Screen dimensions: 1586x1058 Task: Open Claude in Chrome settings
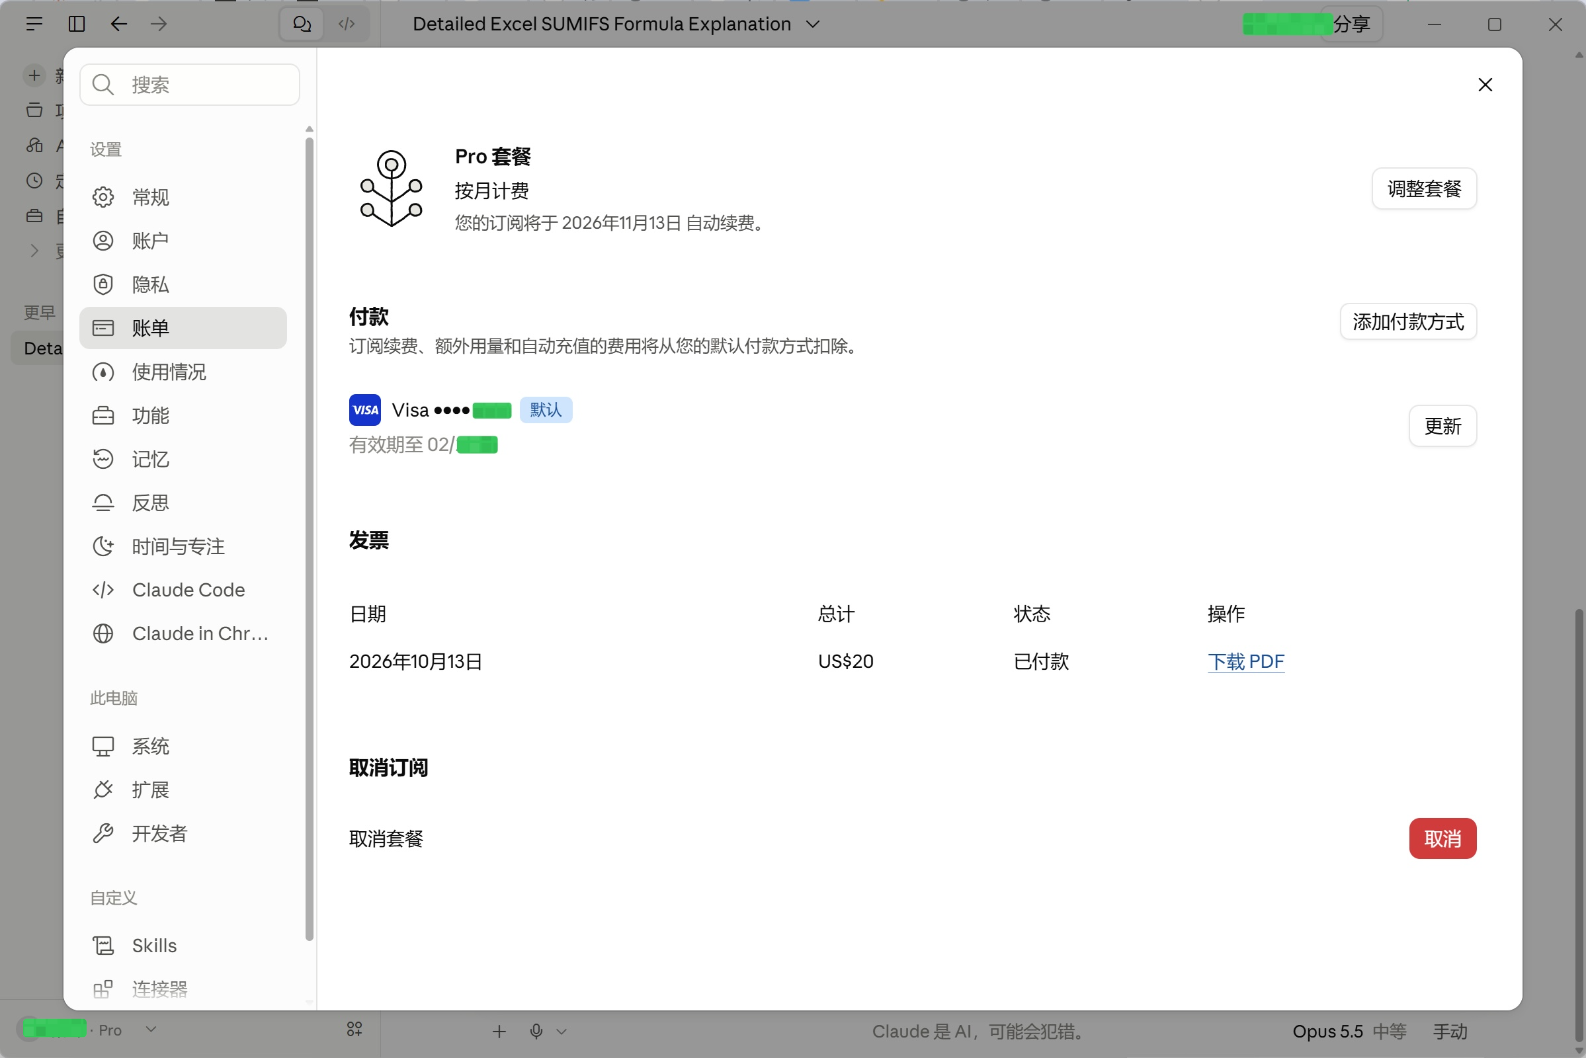(183, 633)
